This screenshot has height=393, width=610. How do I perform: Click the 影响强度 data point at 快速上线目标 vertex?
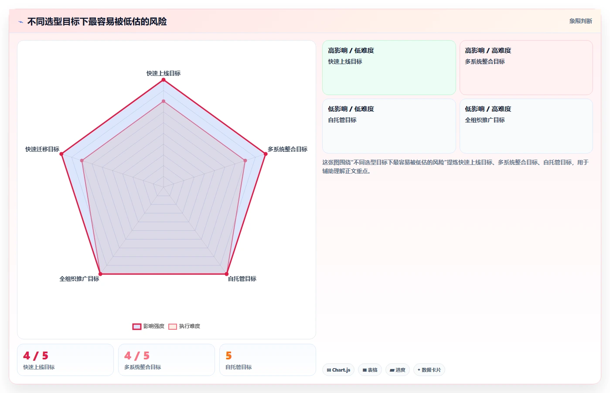tap(164, 80)
